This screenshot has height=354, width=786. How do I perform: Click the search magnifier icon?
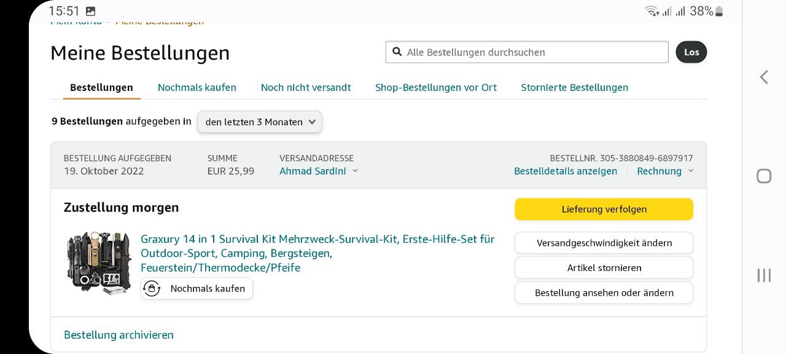(397, 52)
